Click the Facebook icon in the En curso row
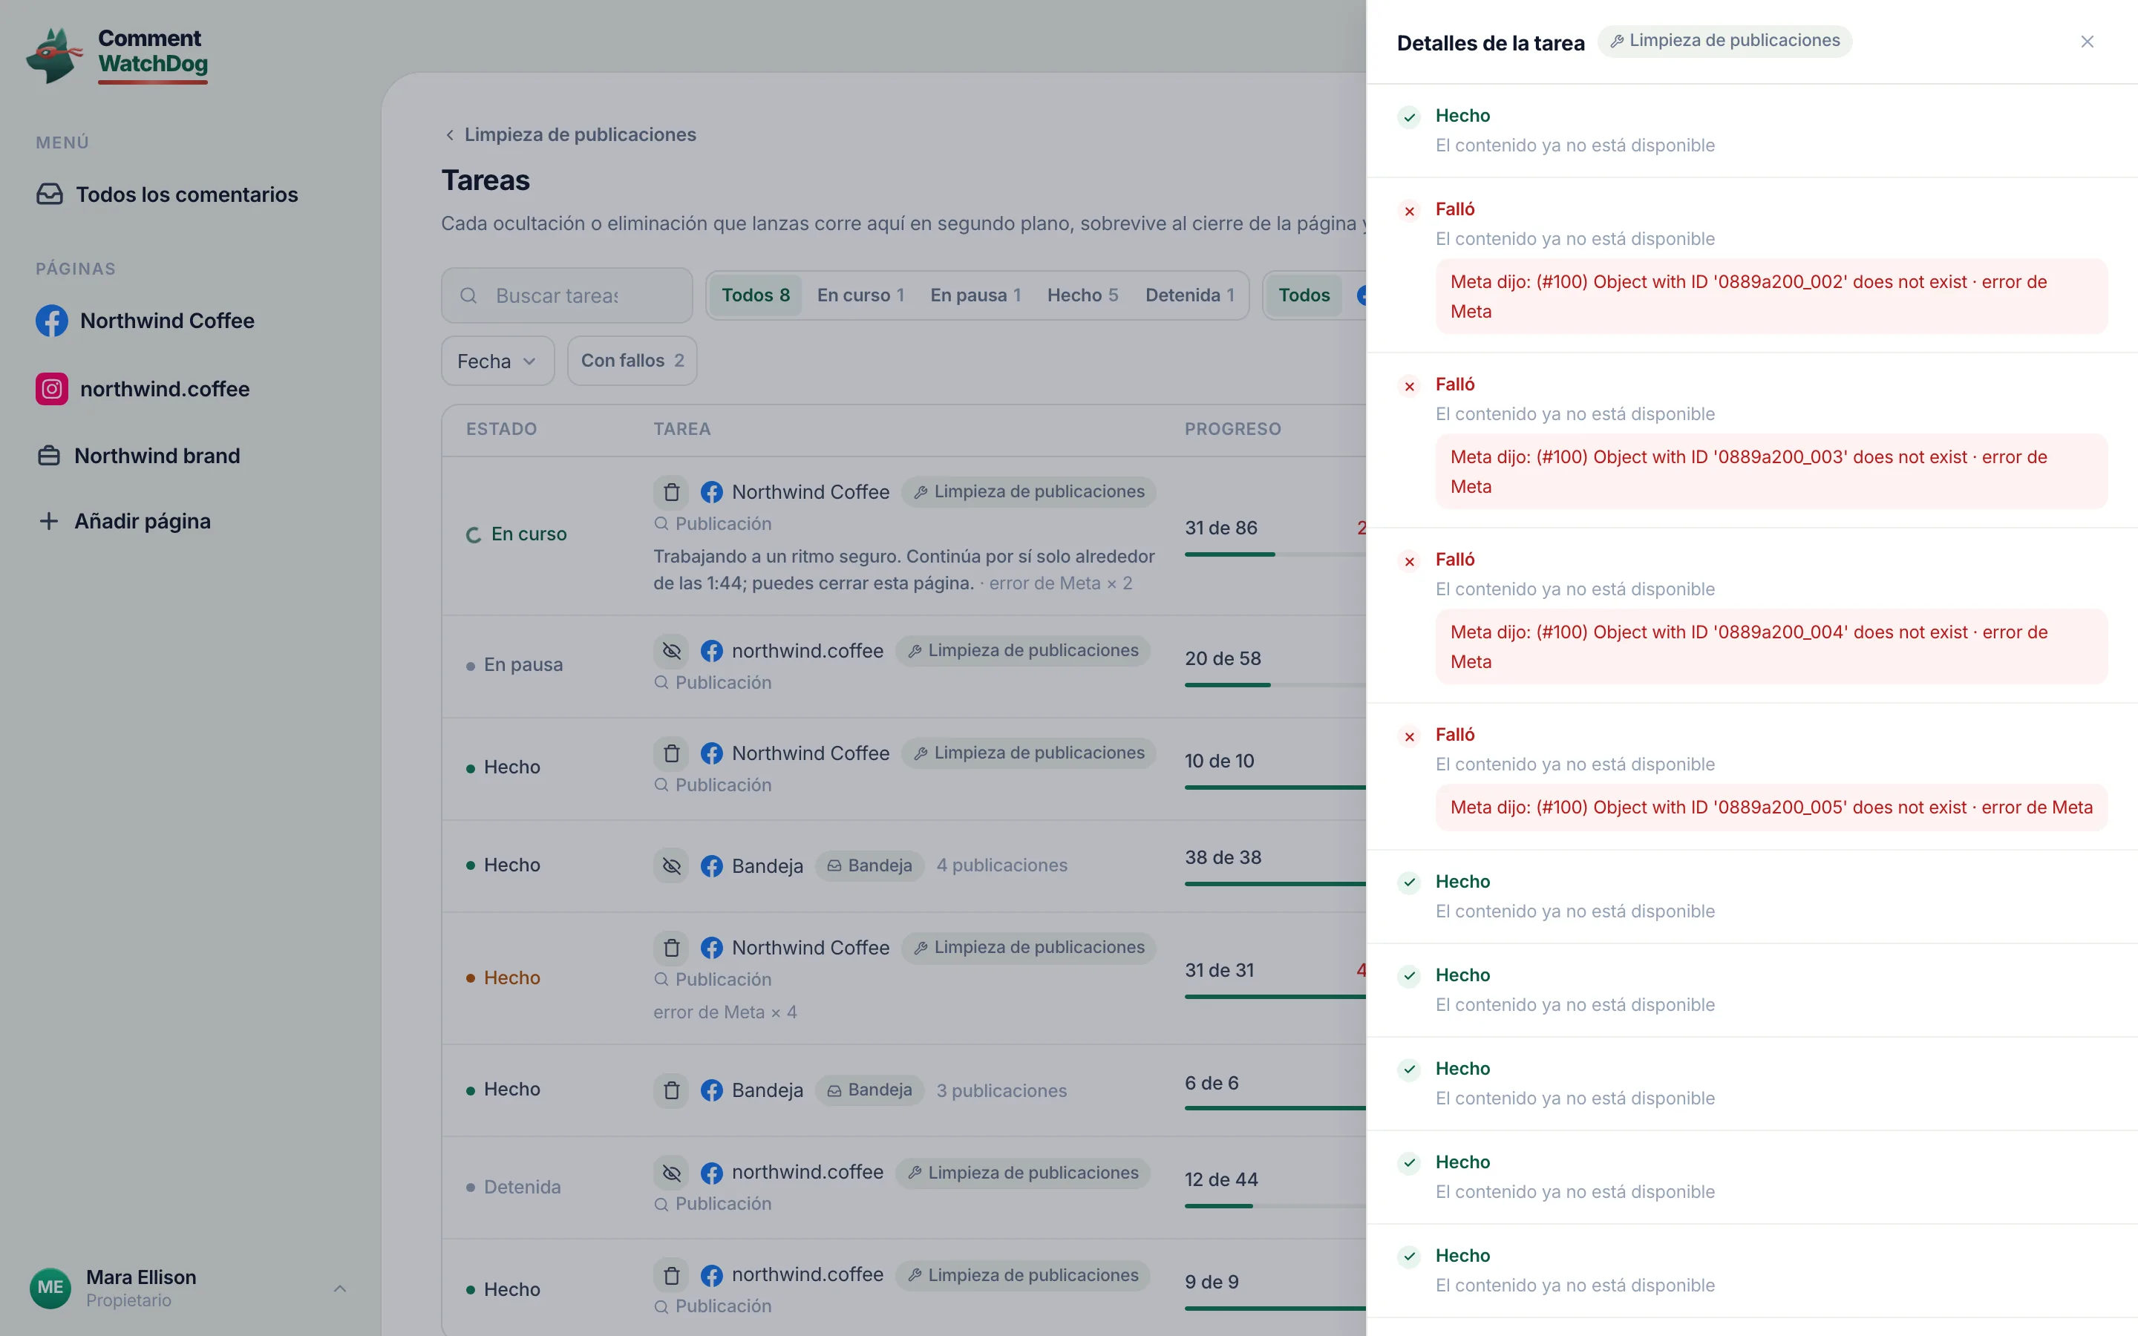Image resolution: width=2138 pixels, height=1336 pixels. click(x=711, y=492)
